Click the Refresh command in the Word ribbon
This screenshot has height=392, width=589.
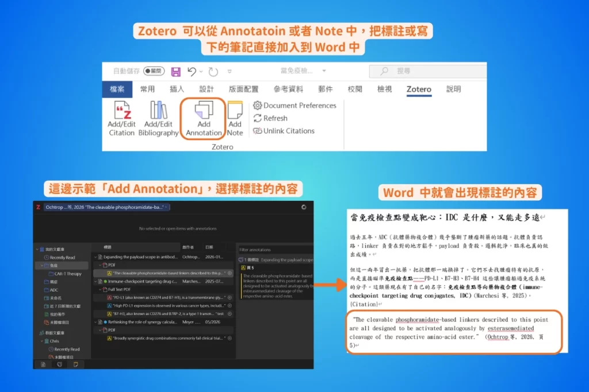pyautogui.click(x=270, y=118)
